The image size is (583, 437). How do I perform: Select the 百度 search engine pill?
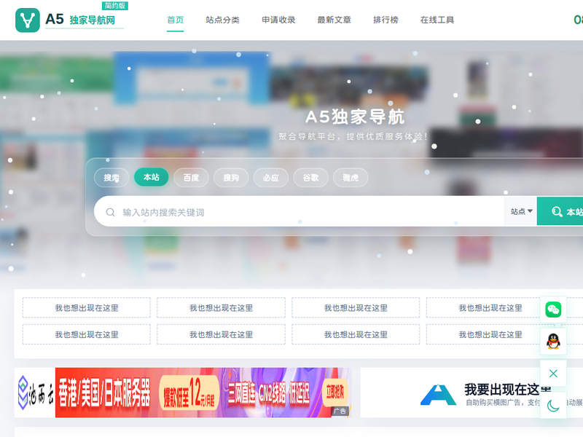coord(191,178)
